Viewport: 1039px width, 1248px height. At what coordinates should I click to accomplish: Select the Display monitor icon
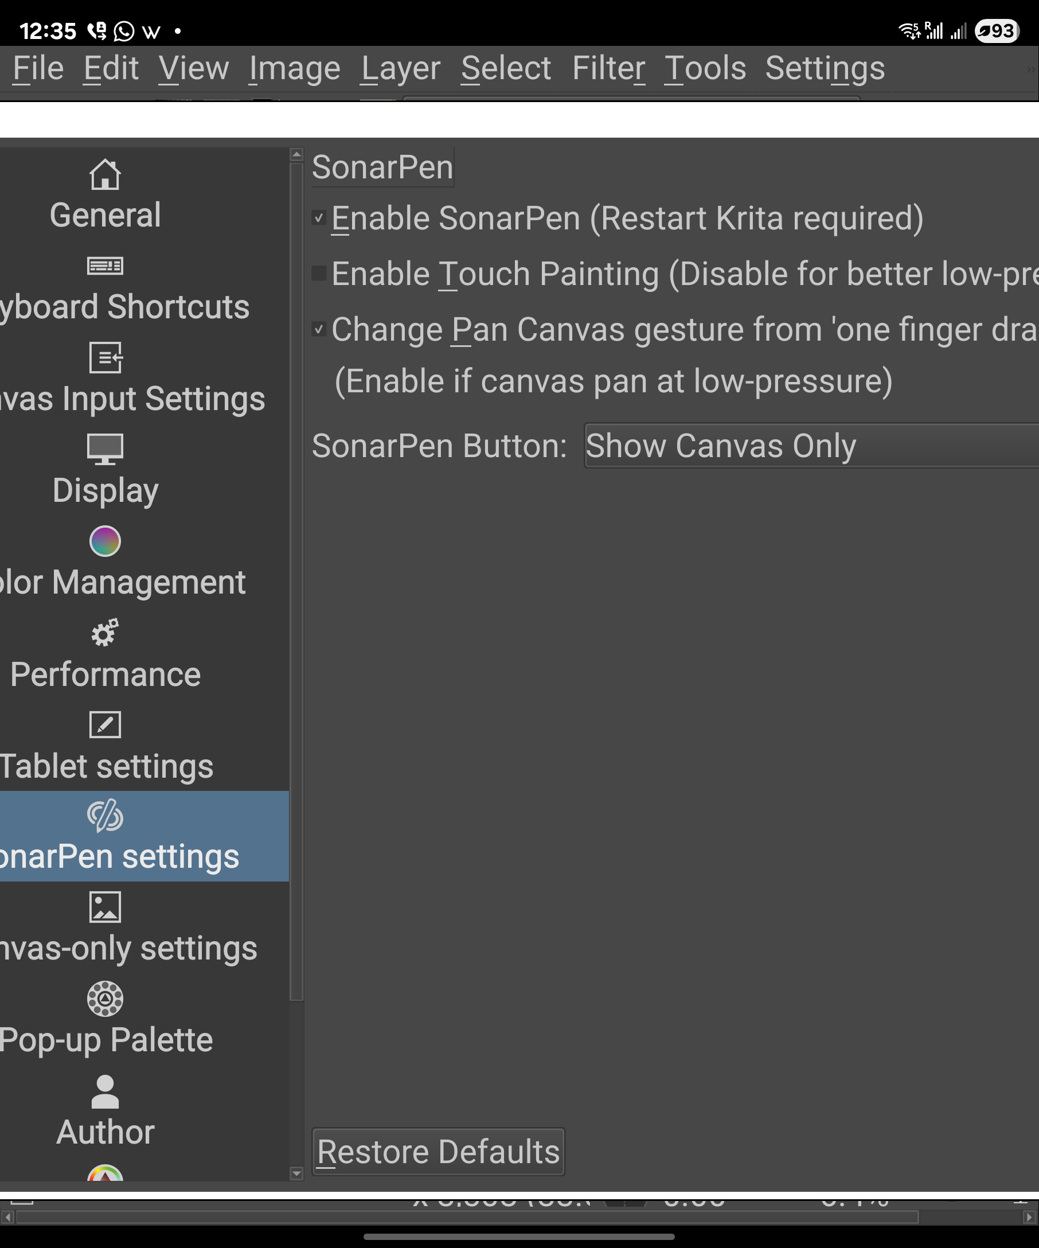105,448
